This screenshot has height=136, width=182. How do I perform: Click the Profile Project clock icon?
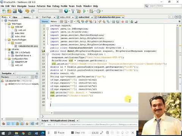point(99,11)
